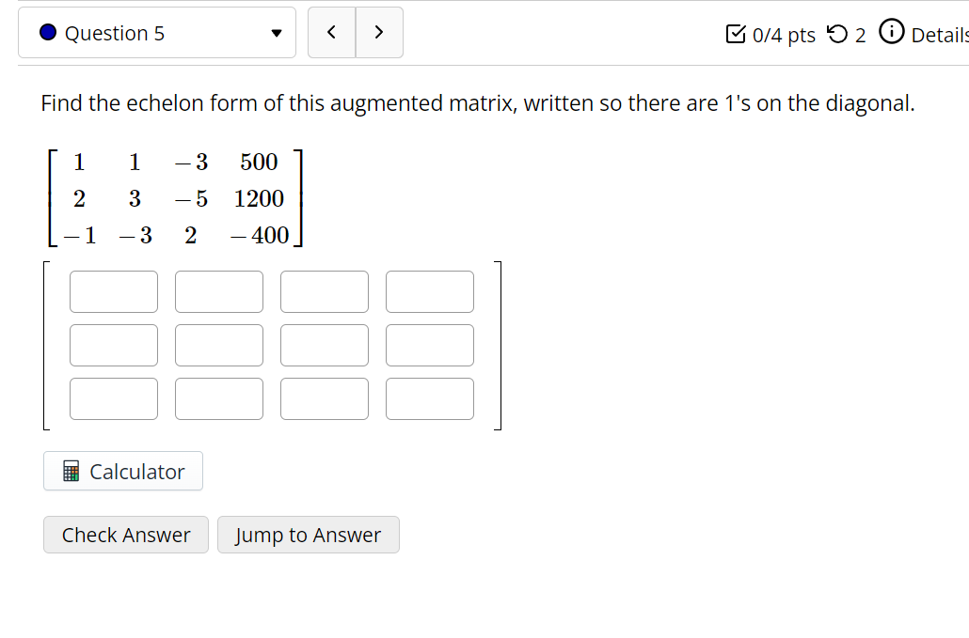Open the Question 5 selector
Viewport: 969px width, 638px height.
click(x=157, y=32)
